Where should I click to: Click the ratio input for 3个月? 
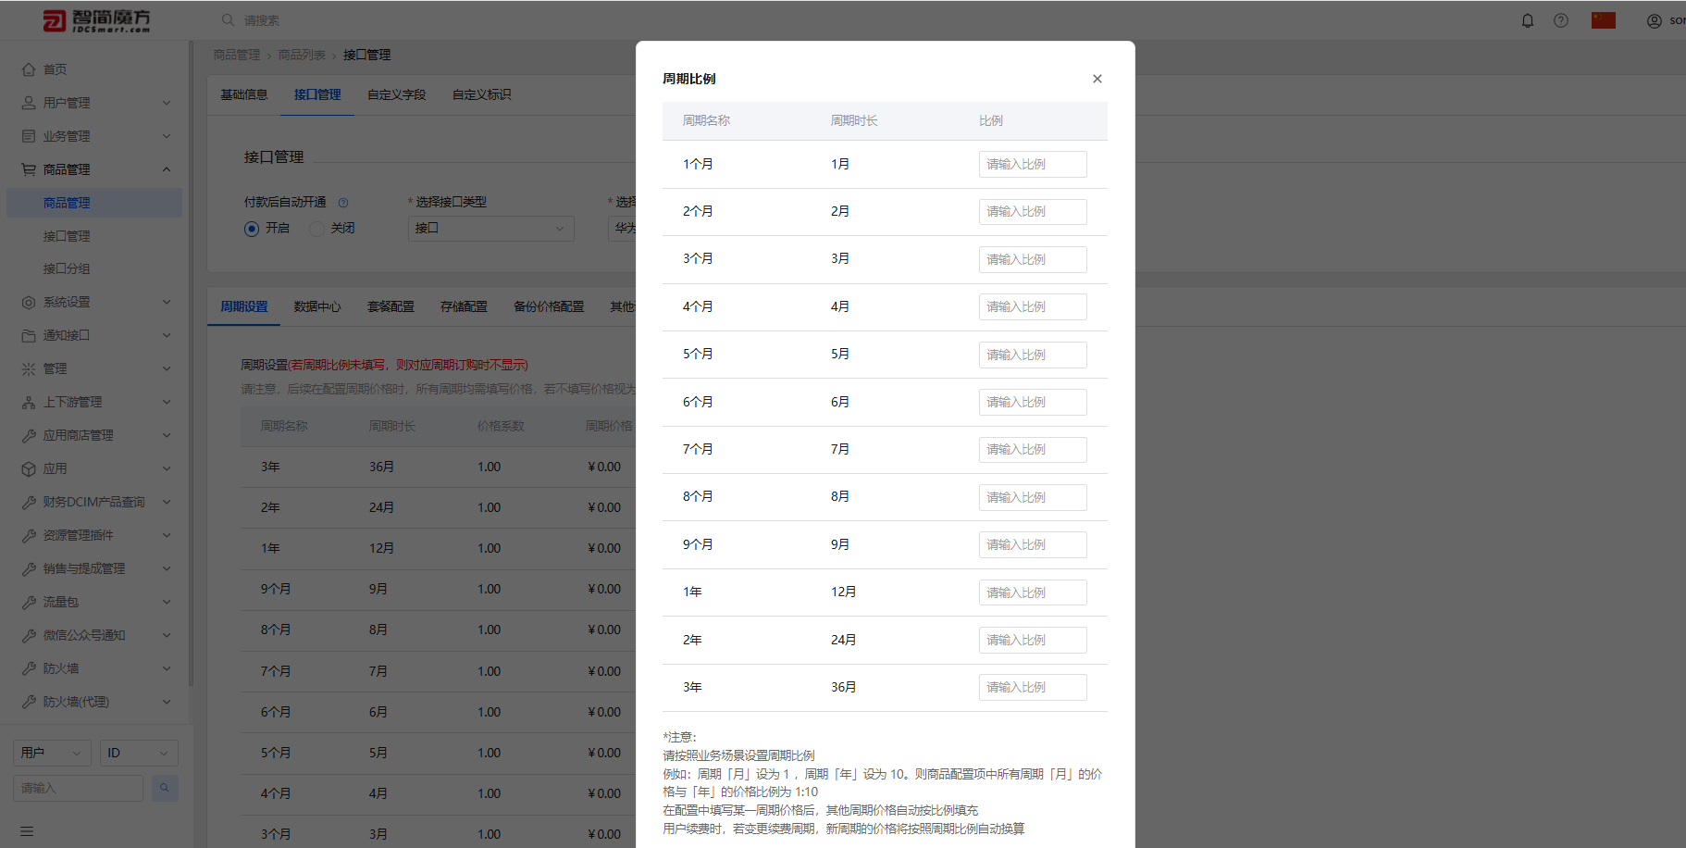tap(1033, 259)
